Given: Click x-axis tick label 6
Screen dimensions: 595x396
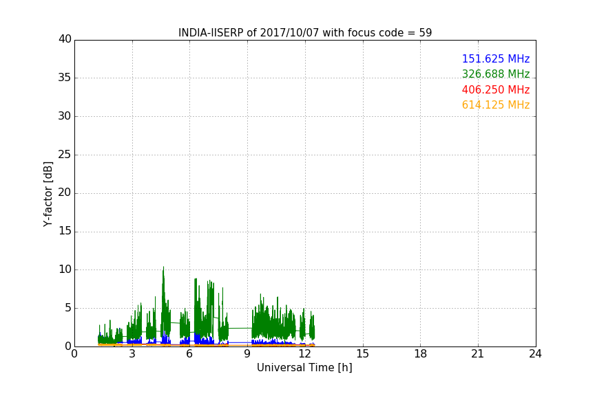Looking at the screenshot, I should pos(189,354).
